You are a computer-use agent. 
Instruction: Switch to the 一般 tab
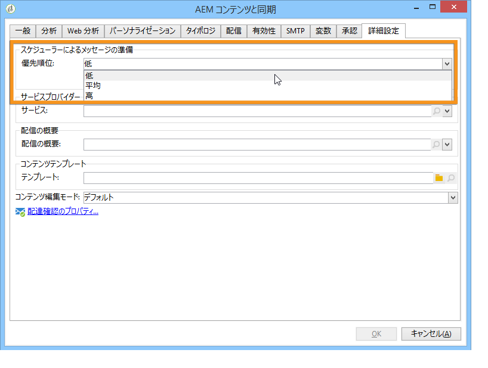23,31
